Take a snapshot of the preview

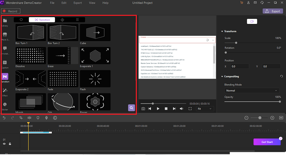pyautogui.click(x=143, y=109)
